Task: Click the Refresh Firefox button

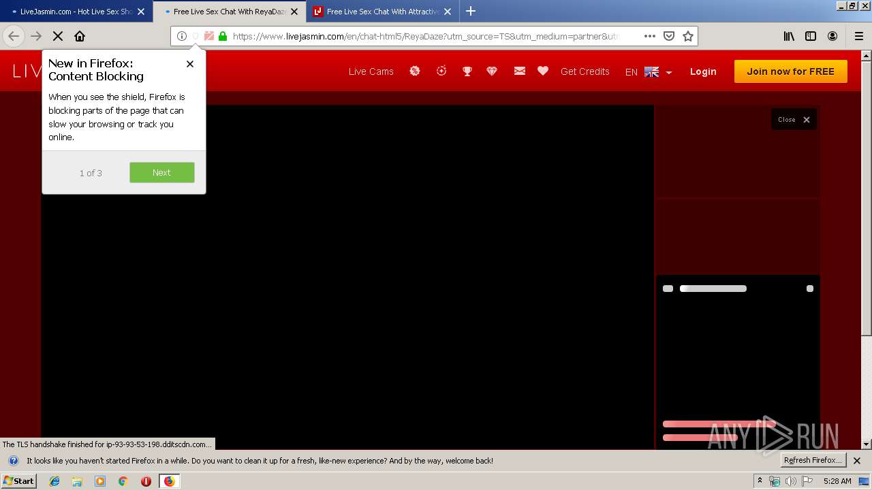Action: point(813,461)
